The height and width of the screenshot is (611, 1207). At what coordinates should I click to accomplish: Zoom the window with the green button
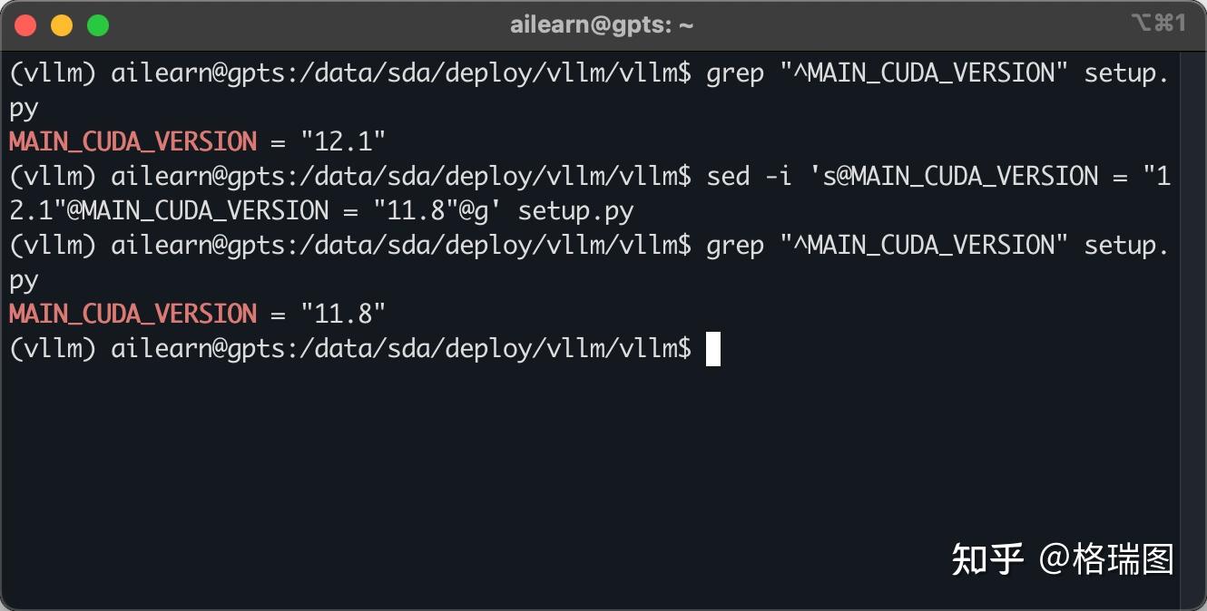coord(98,25)
